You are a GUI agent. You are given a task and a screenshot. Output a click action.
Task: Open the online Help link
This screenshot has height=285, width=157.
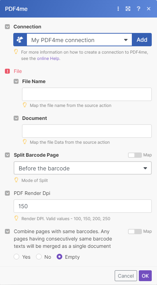pos(48,59)
